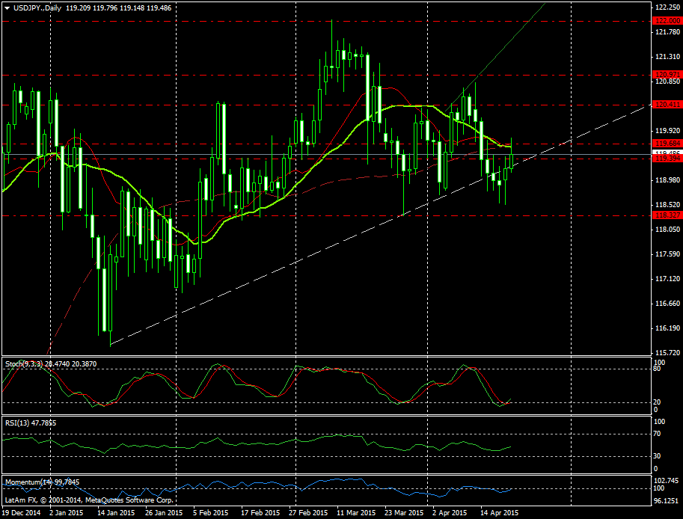Image resolution: width=683 pixels, height=519 pixels.
Task: Click the 19 Dec 2014 date label
Action: [x=21, y=513]
